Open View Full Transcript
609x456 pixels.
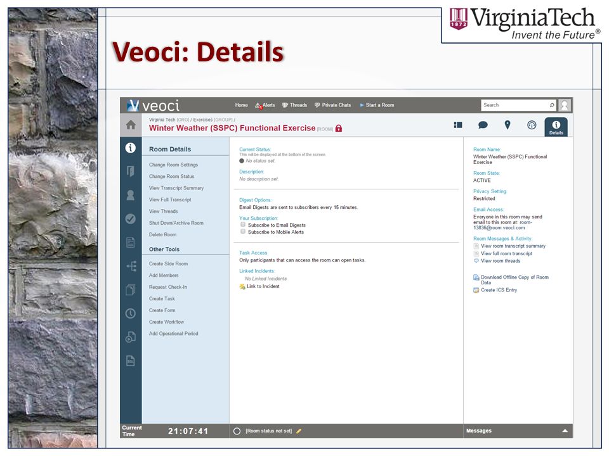[x=170, y=199]
